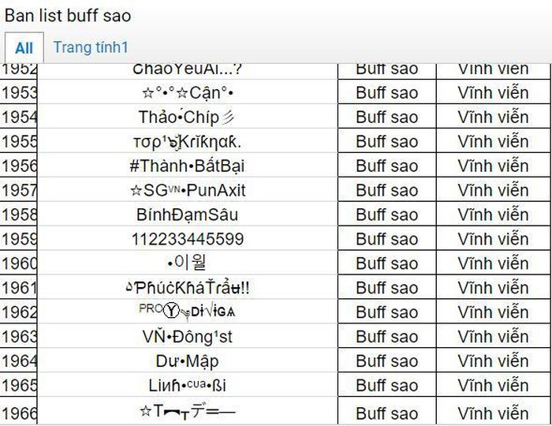Click row number 1958 cell
The width and height of the screenshot is (552, 426).
[x=19, y=215]
